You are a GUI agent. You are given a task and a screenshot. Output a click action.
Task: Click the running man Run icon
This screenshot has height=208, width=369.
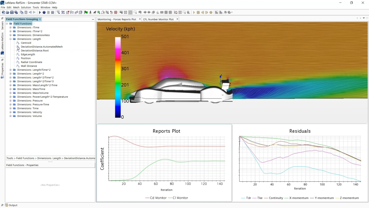point(94,12)
